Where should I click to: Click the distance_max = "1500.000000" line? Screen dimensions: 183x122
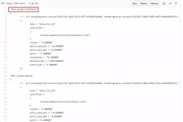pos(47,61)
